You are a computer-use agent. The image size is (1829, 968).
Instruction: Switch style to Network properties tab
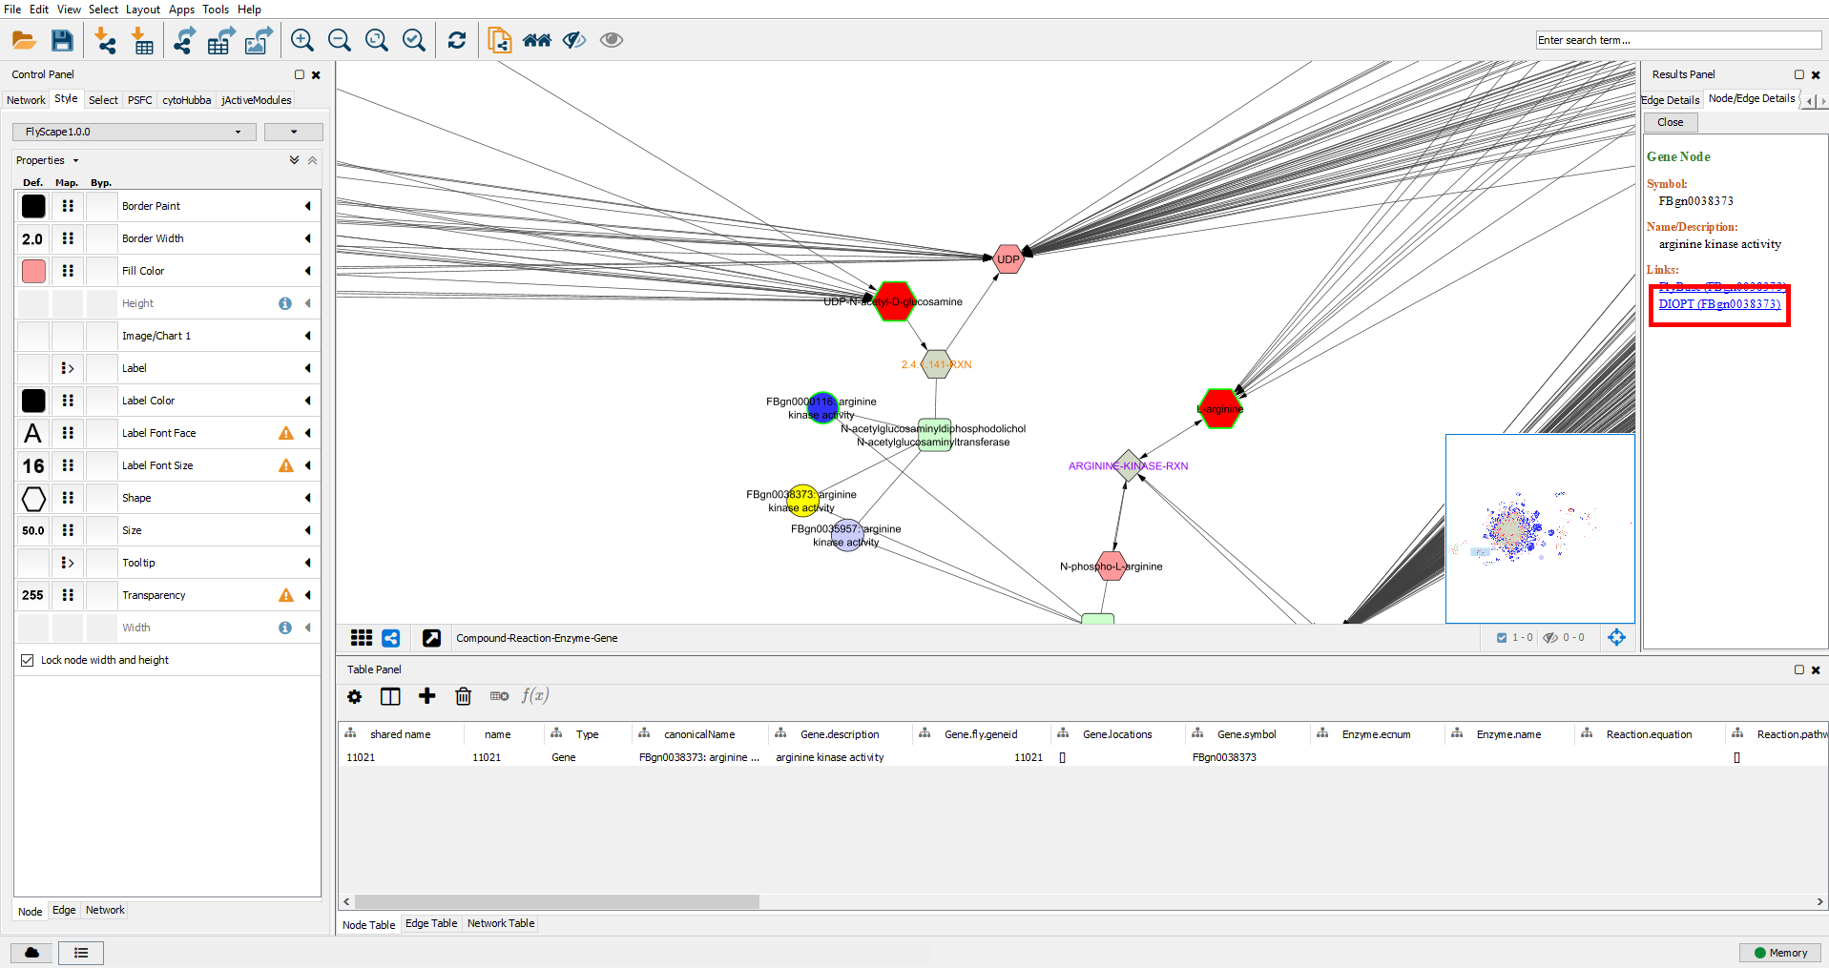(x=105, y=910)
